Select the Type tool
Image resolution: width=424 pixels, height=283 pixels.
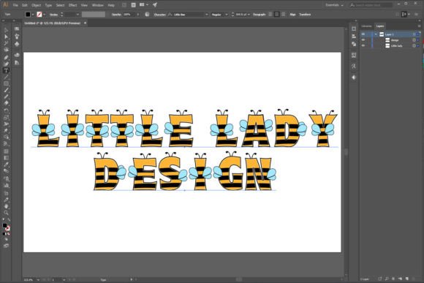(x=6, y=71)
